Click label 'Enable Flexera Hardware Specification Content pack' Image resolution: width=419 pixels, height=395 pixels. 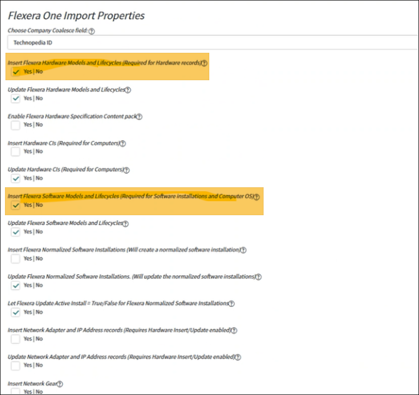pos(72,116)
